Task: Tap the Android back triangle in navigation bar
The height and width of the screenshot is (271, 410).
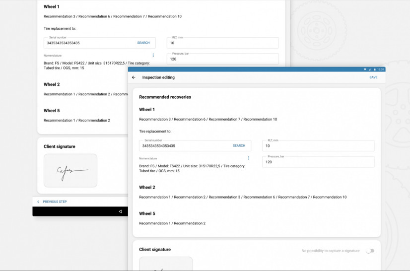Action: point(120,211)
